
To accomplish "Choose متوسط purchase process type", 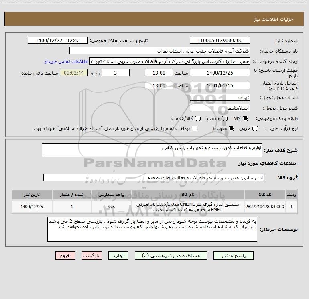I will [232, 128].
